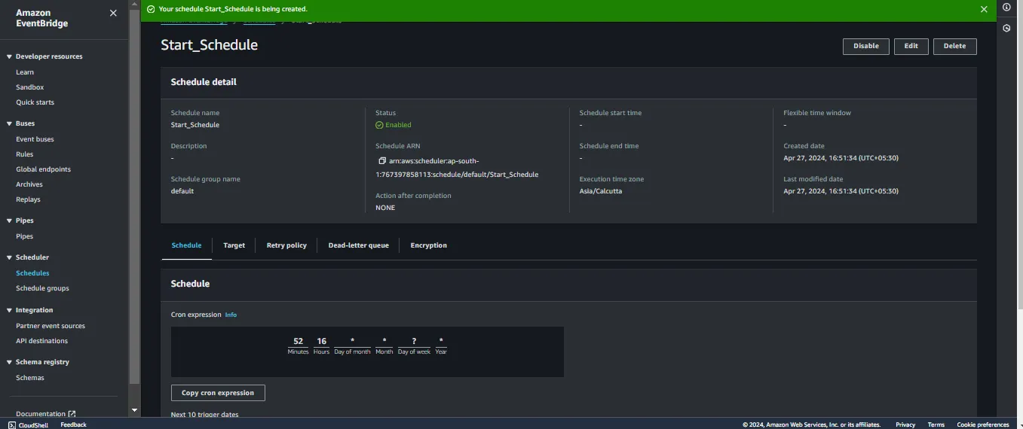The width and height of the screenshot is (1023, 429).
Task: Open Feedback in the footer
Action: (73, 424)
